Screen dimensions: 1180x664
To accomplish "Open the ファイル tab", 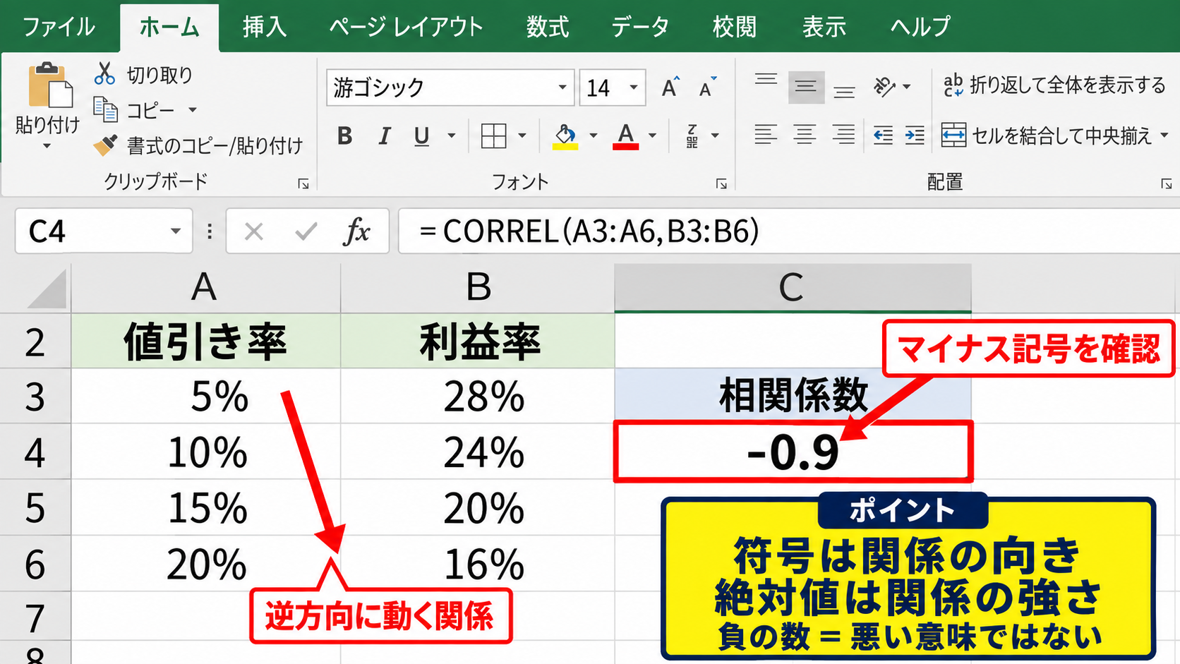I will click(59, 27).
